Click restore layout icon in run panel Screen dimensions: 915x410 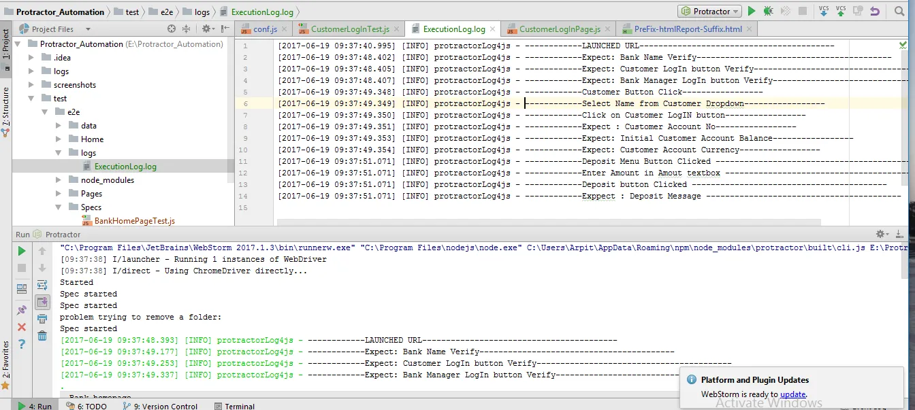[22, 289]
